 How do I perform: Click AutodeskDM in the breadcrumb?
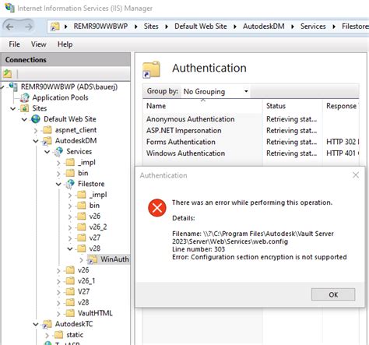pos(264,26)
